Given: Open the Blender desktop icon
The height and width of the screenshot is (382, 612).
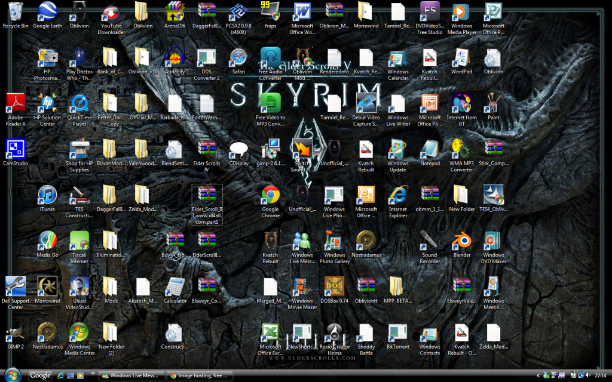Looking at the screenshot, I should click(461, 241).
